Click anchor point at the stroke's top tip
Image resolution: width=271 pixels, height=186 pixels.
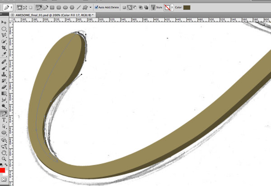coord(76,33)
